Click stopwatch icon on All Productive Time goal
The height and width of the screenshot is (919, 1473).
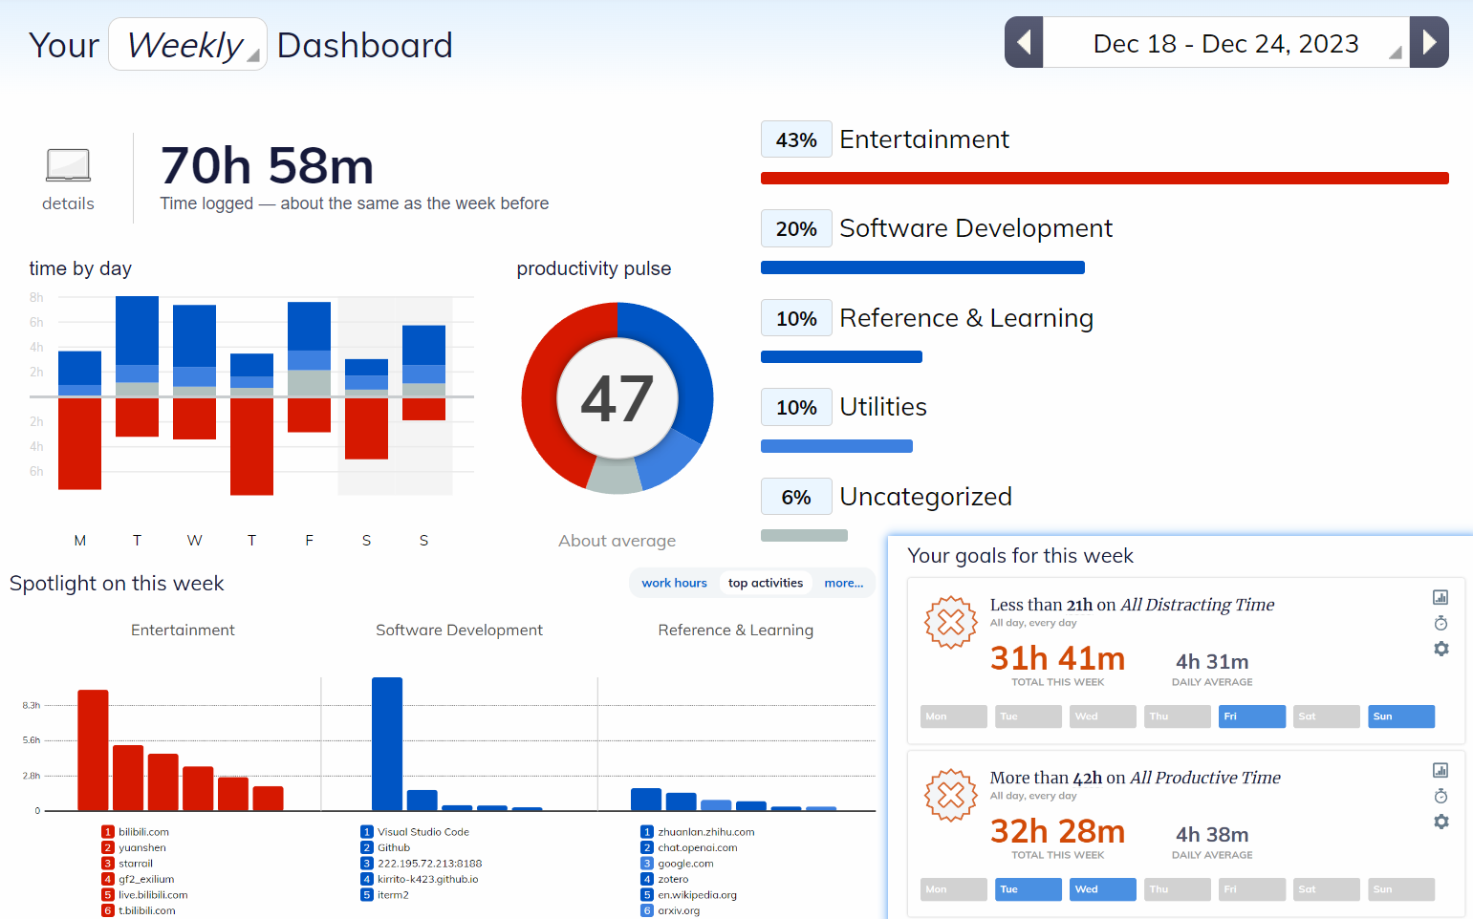[1441, 796]
